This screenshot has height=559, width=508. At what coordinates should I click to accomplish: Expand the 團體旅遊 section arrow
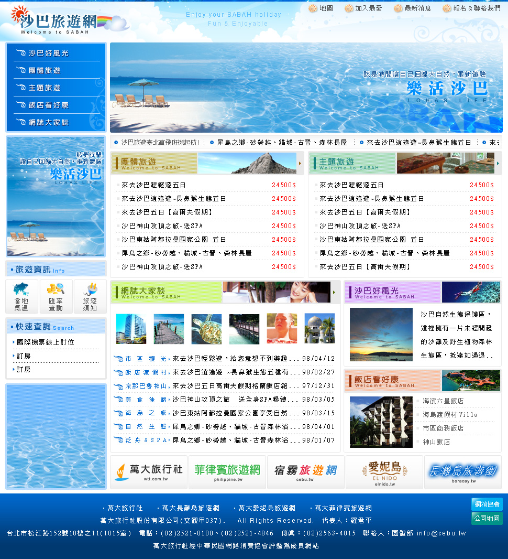(x=300, y=163)
